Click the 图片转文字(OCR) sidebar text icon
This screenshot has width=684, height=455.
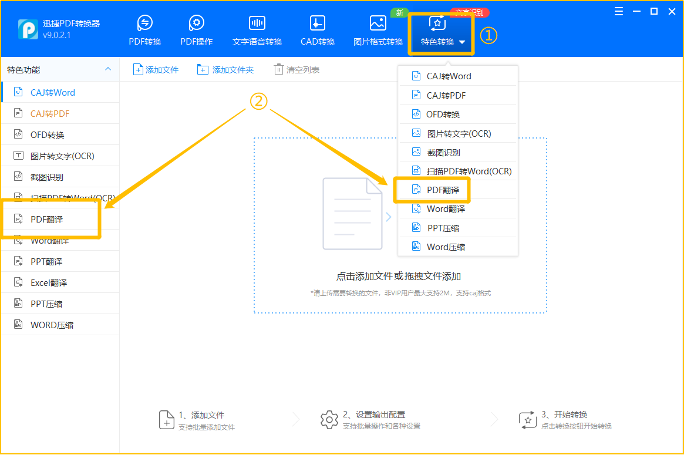click(18, 156)
